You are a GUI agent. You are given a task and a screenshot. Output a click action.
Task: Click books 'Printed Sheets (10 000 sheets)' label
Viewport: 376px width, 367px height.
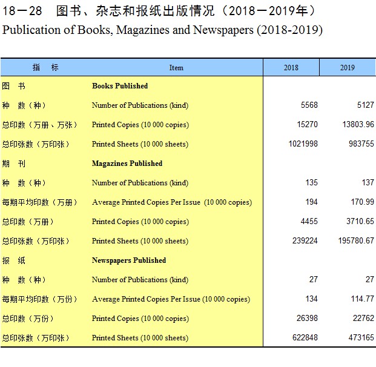pyautogui.click(x=140, y=144)
